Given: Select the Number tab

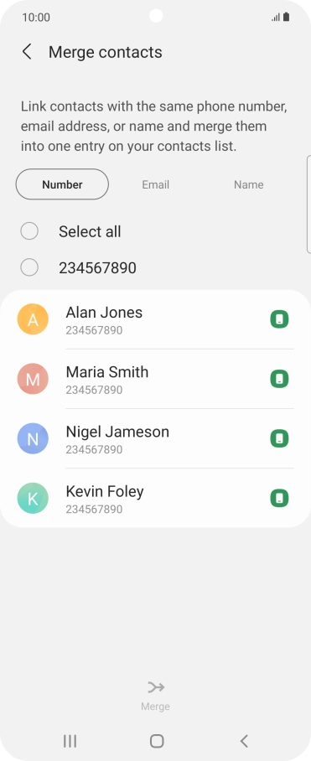Looking at the screenshot, I should coord(62,184).
